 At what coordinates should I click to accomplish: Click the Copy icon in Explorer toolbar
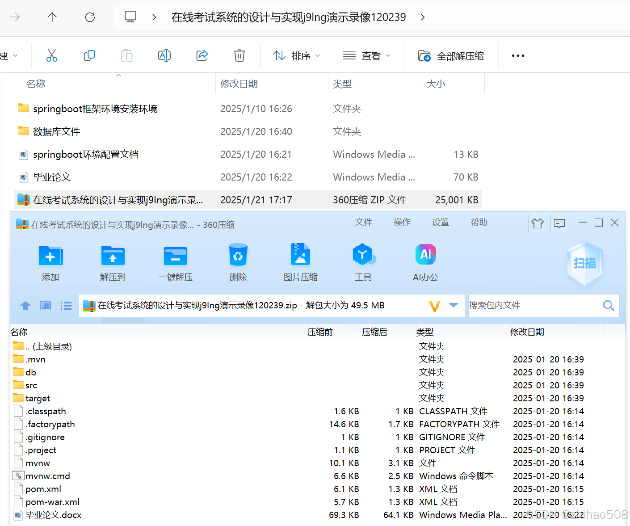89,55
